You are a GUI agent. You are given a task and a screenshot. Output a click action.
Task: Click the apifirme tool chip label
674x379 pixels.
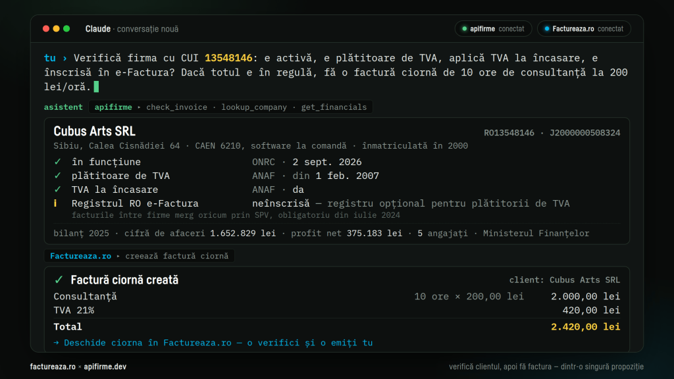[x=113, y=107]
